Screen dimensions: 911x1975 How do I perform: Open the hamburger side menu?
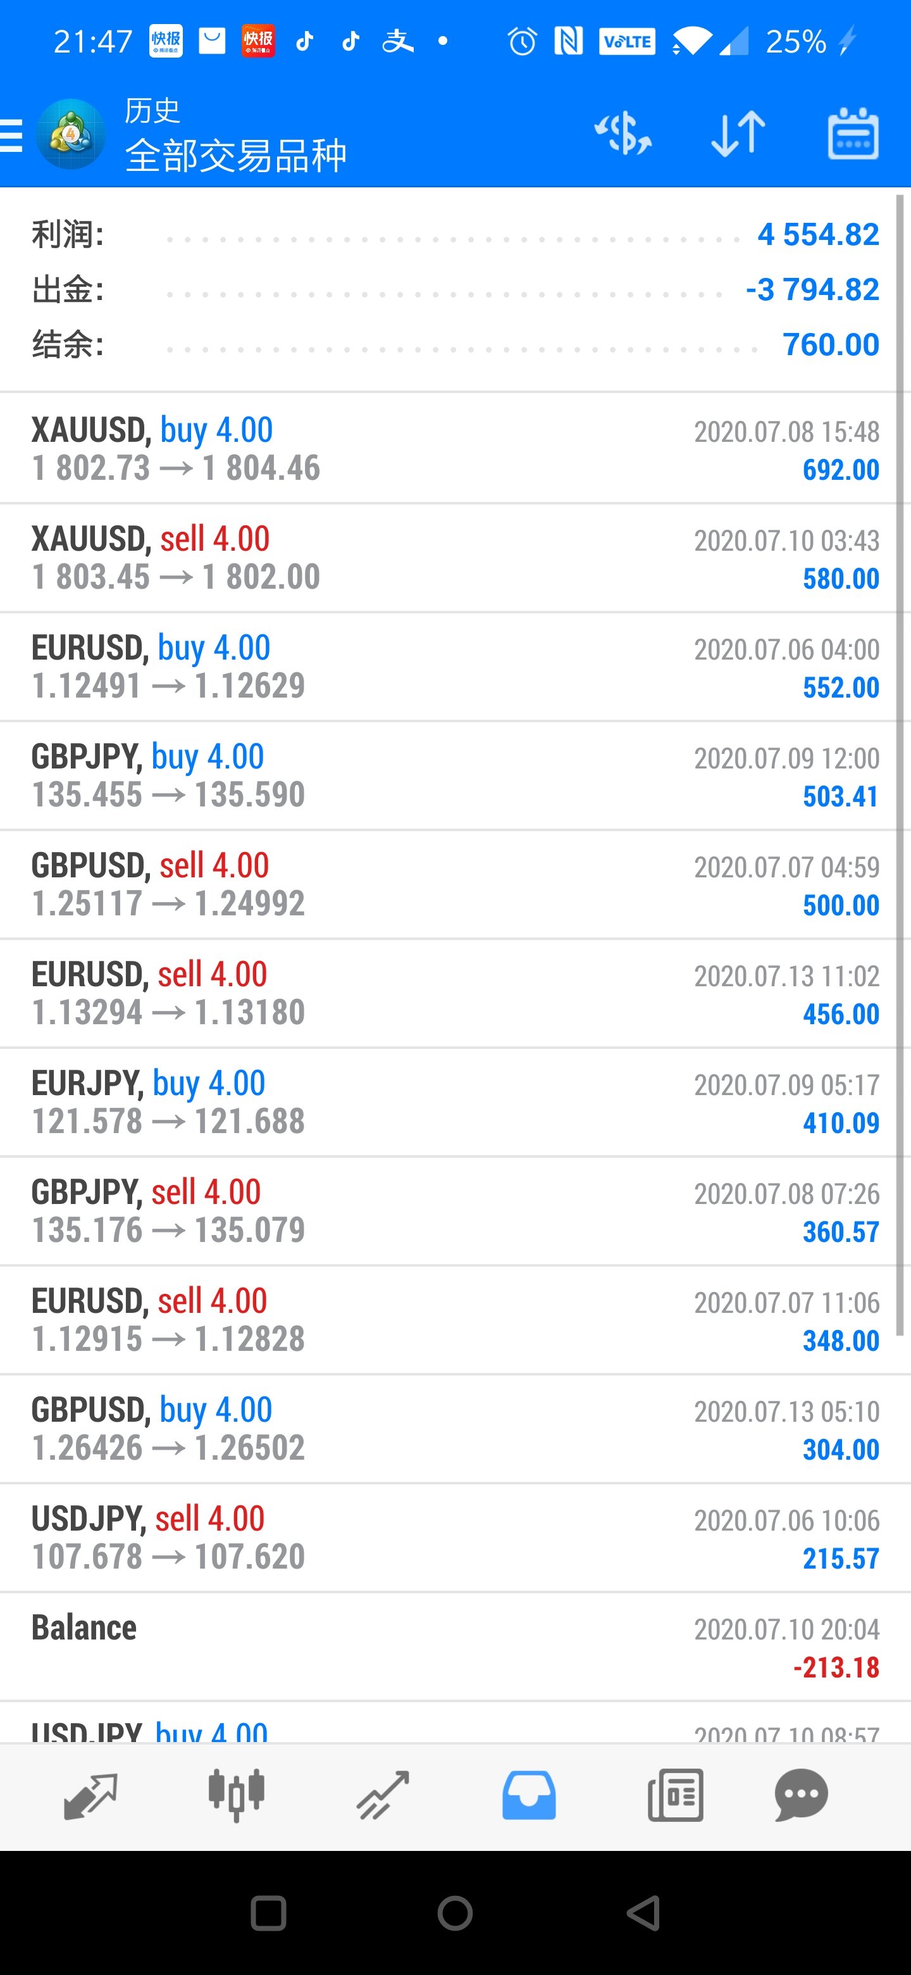(x=11, y=135)
